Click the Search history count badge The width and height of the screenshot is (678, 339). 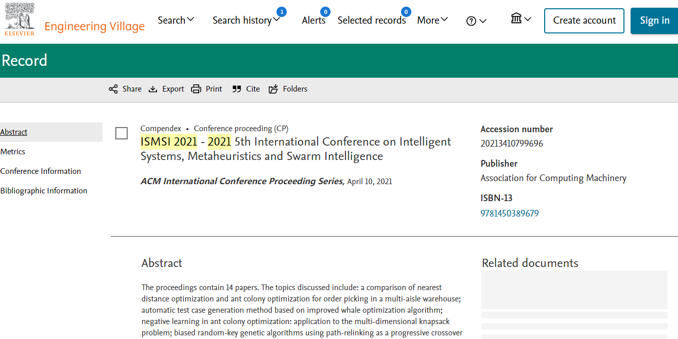pos(281,12)
